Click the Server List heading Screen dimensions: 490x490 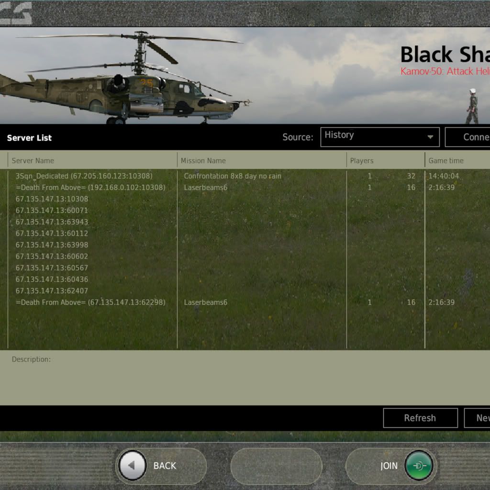(29, 138)
